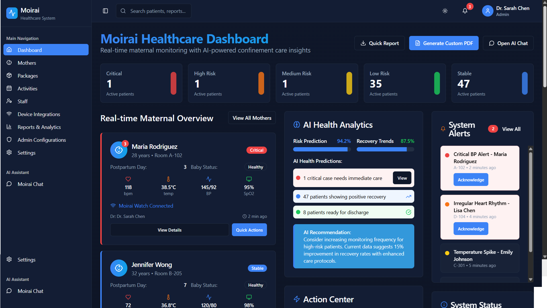Toggle light theme with the sun icon
The width and height of the screenshot is (547, 308).
[445, 11]
